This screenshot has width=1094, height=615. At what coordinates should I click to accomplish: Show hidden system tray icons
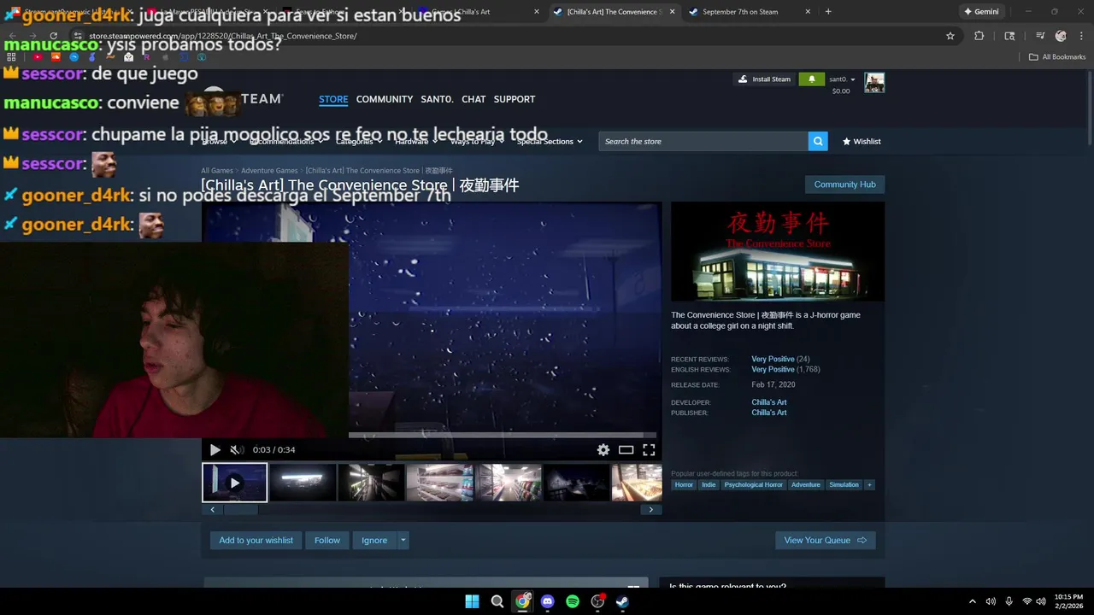[x=972, y=601]
